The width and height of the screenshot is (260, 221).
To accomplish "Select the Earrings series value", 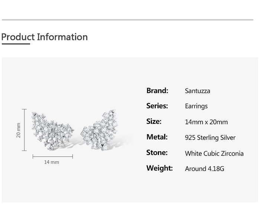I will click(x=196, y=106).
